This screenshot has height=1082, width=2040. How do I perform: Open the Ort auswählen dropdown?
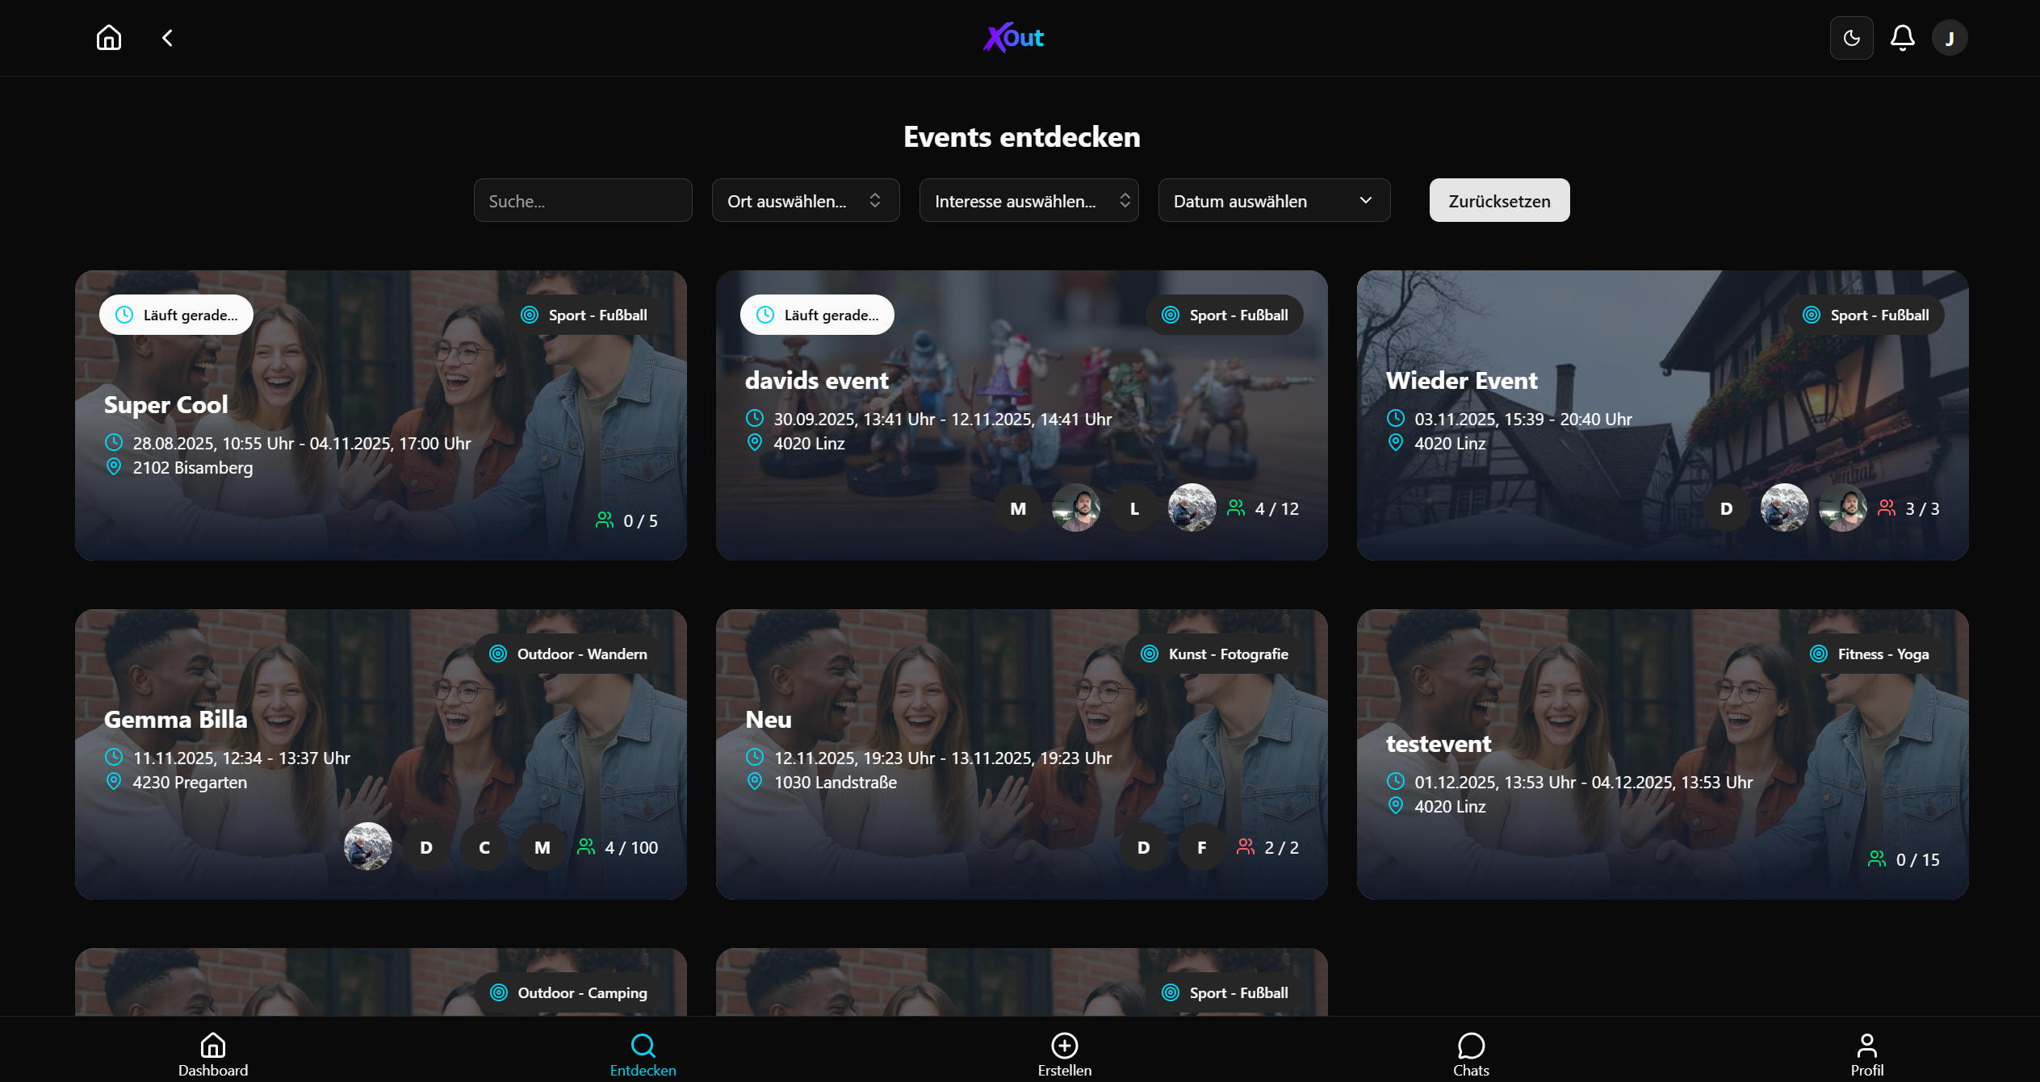coord(805,201)
